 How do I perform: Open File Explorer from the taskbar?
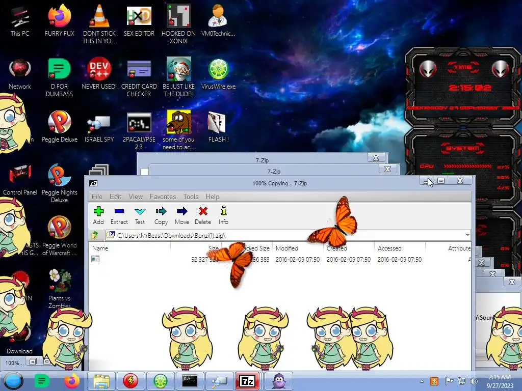pyautogui.click(x=101, y=381)
